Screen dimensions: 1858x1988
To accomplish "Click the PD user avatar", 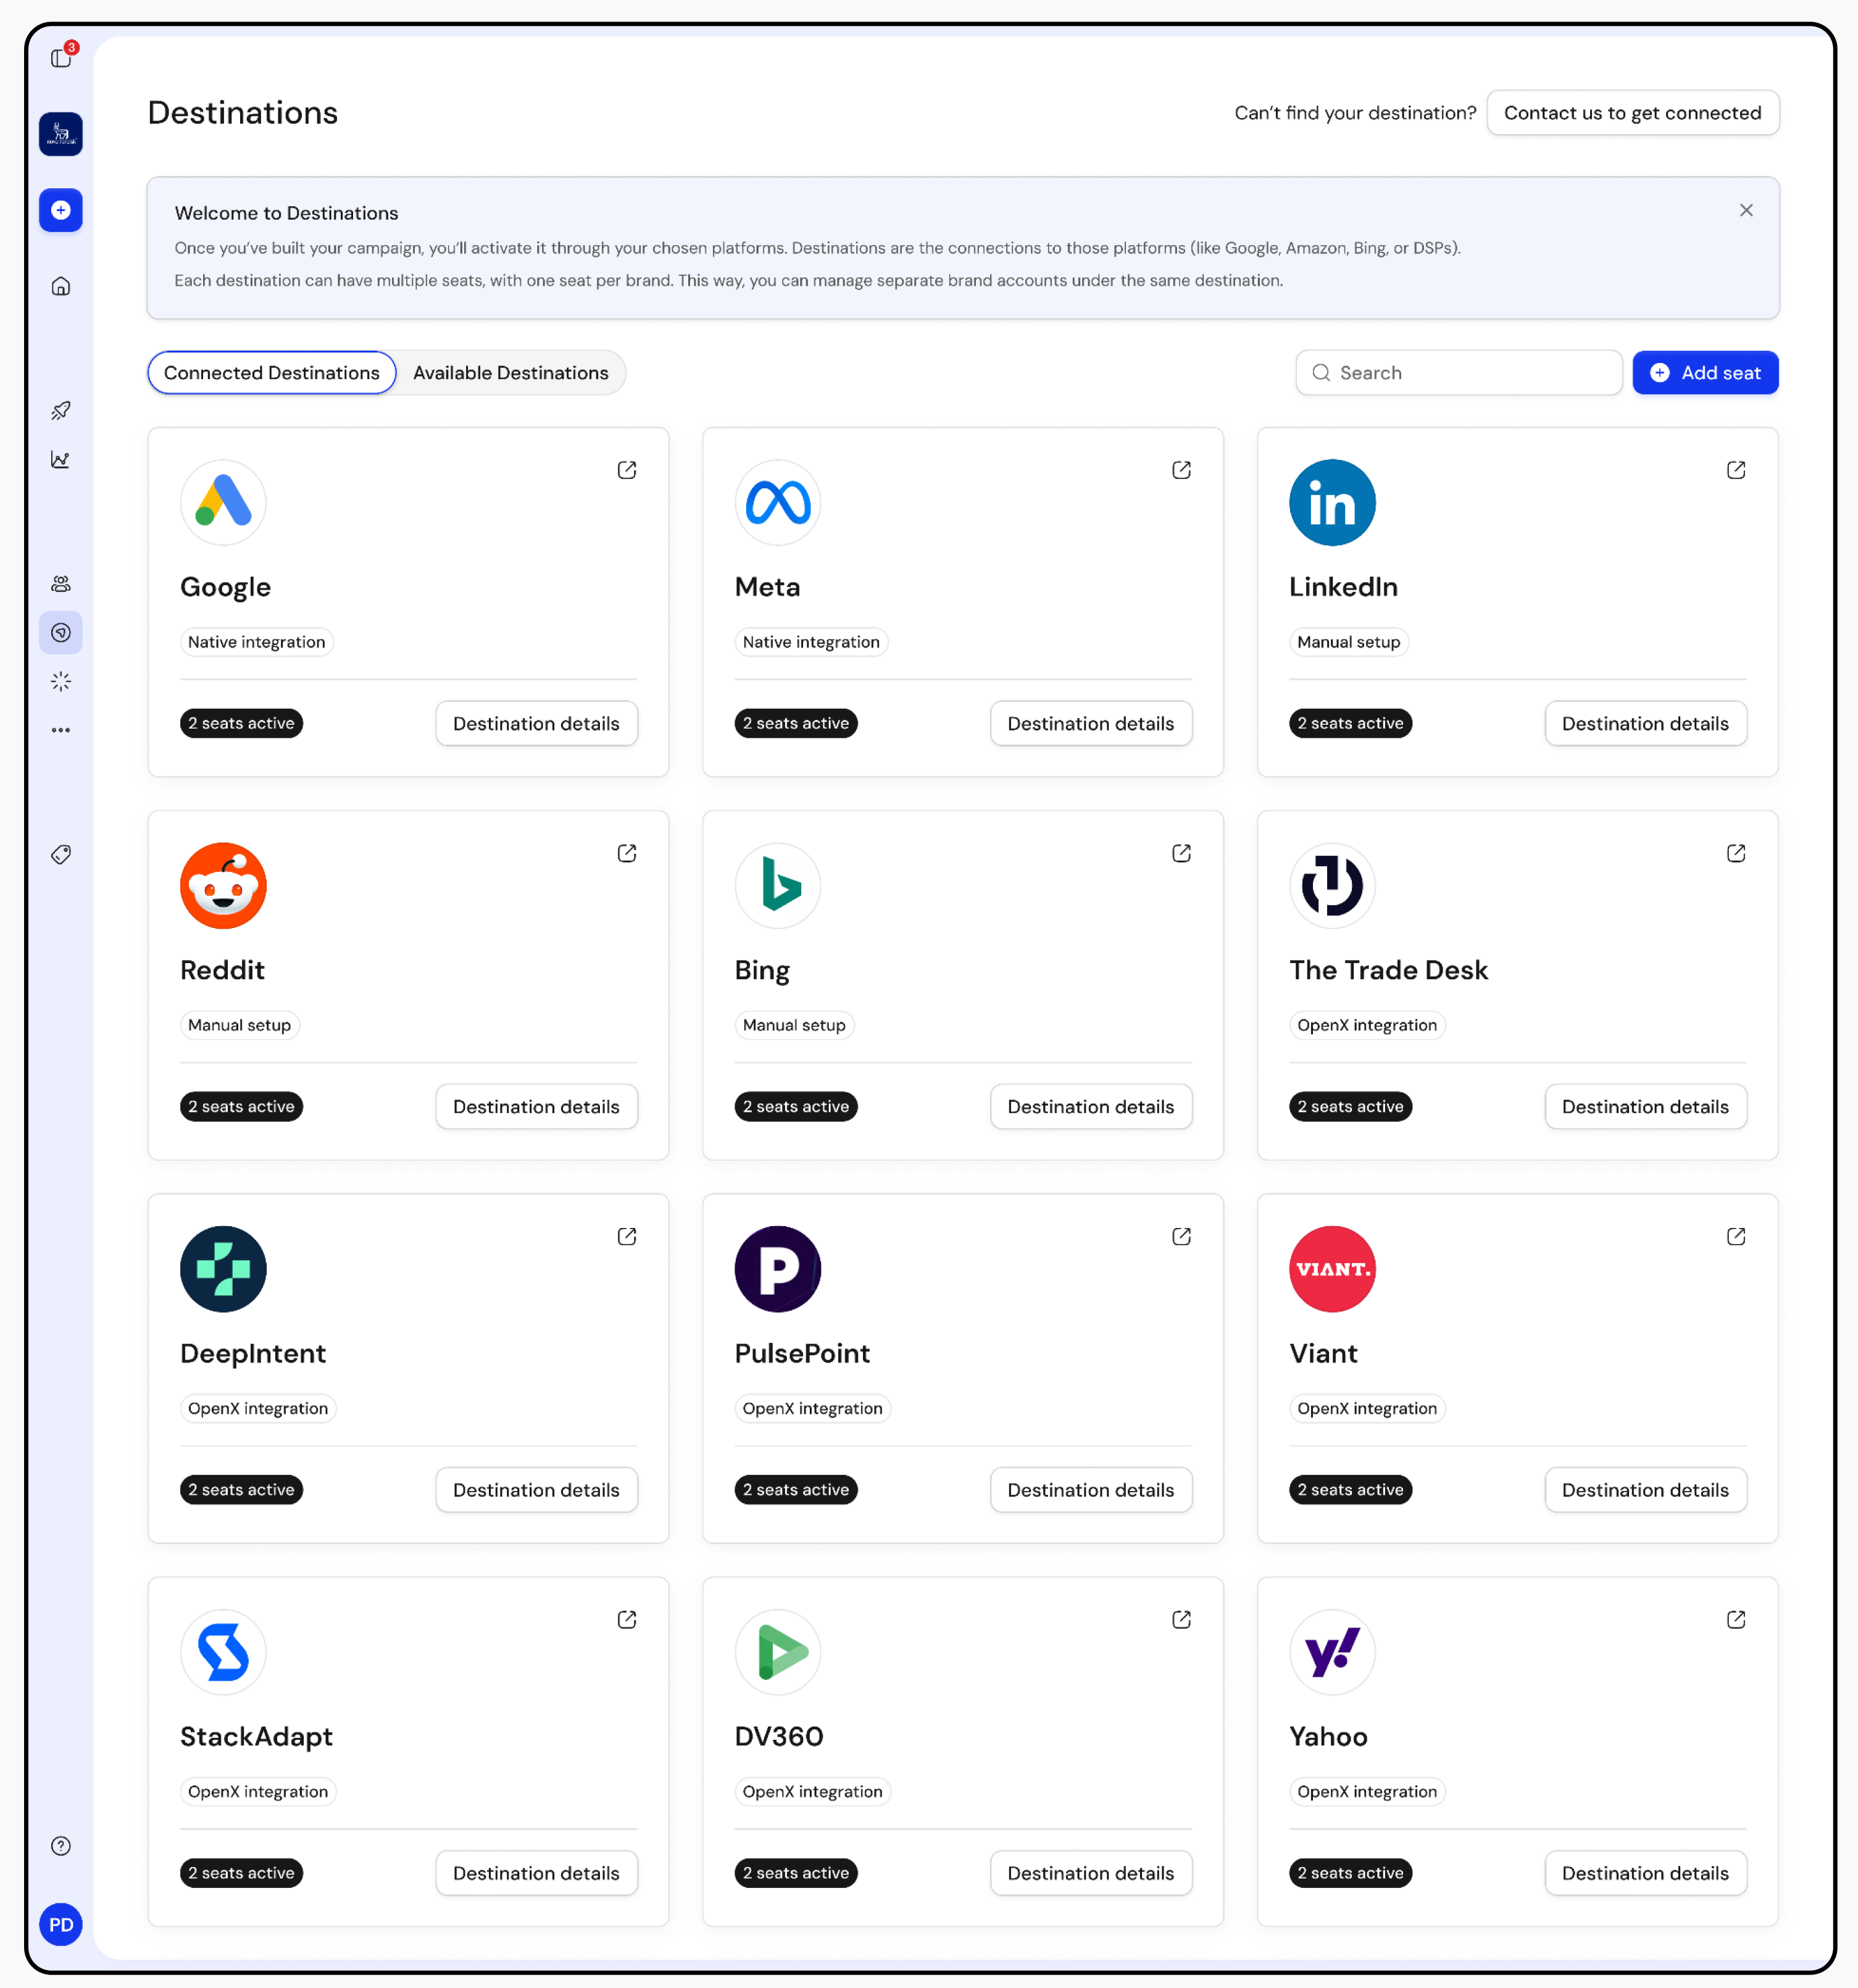I will coord(61,1925).
